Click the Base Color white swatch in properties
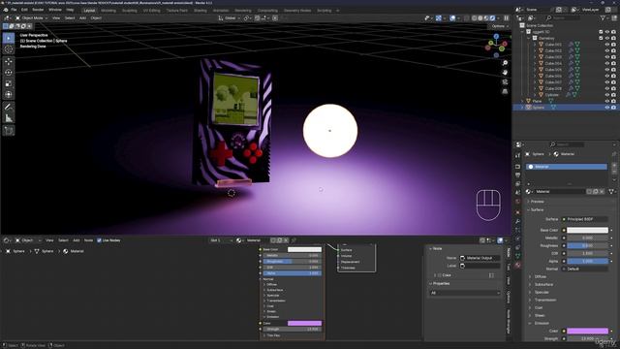 coord(588,231)
